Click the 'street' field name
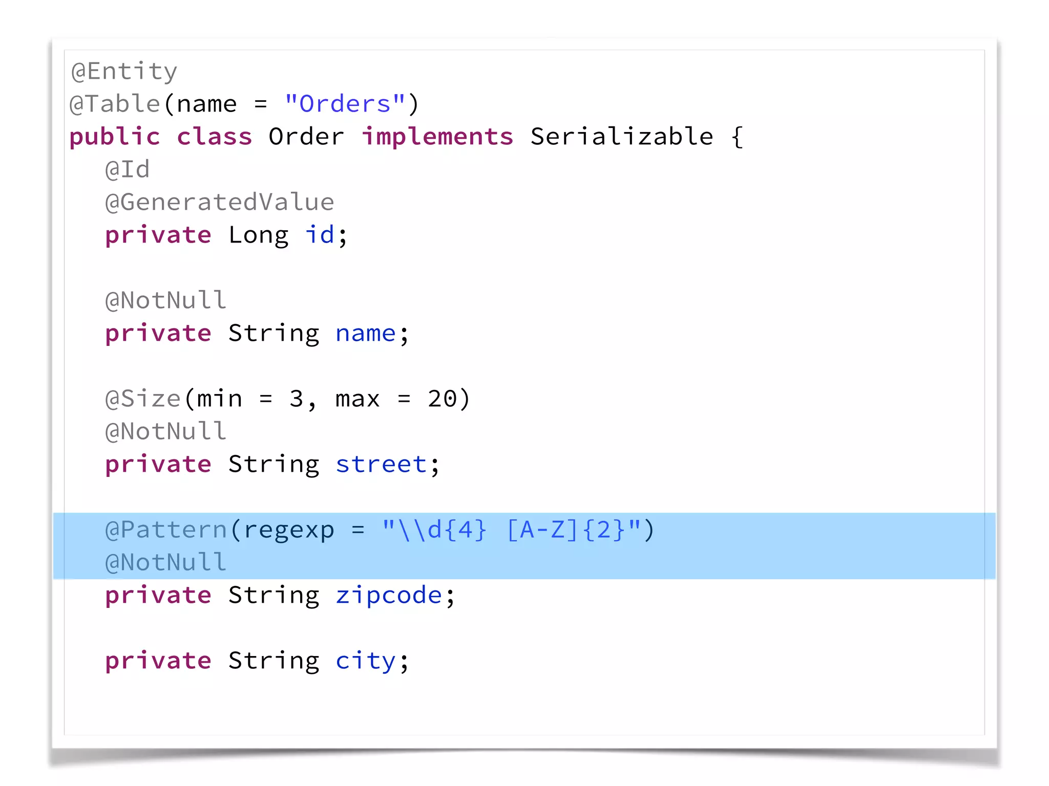The height and width of the screenshot is (786, 1049). tap(381, 464)
